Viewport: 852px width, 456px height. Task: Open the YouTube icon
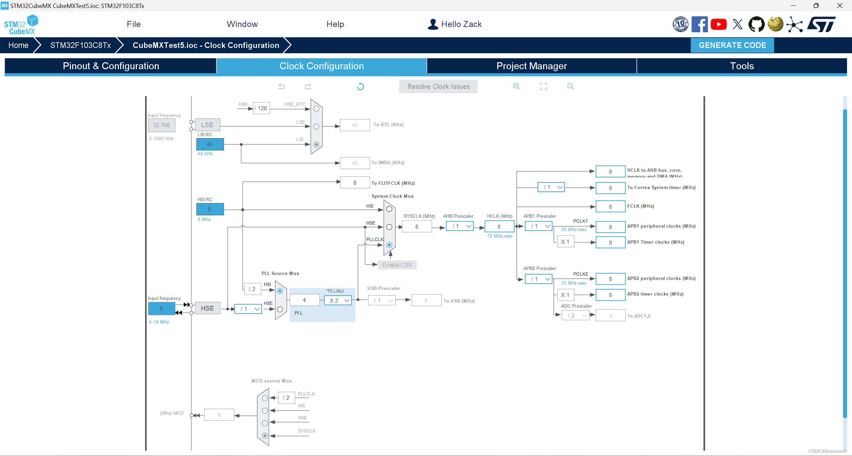coord(719,24)
